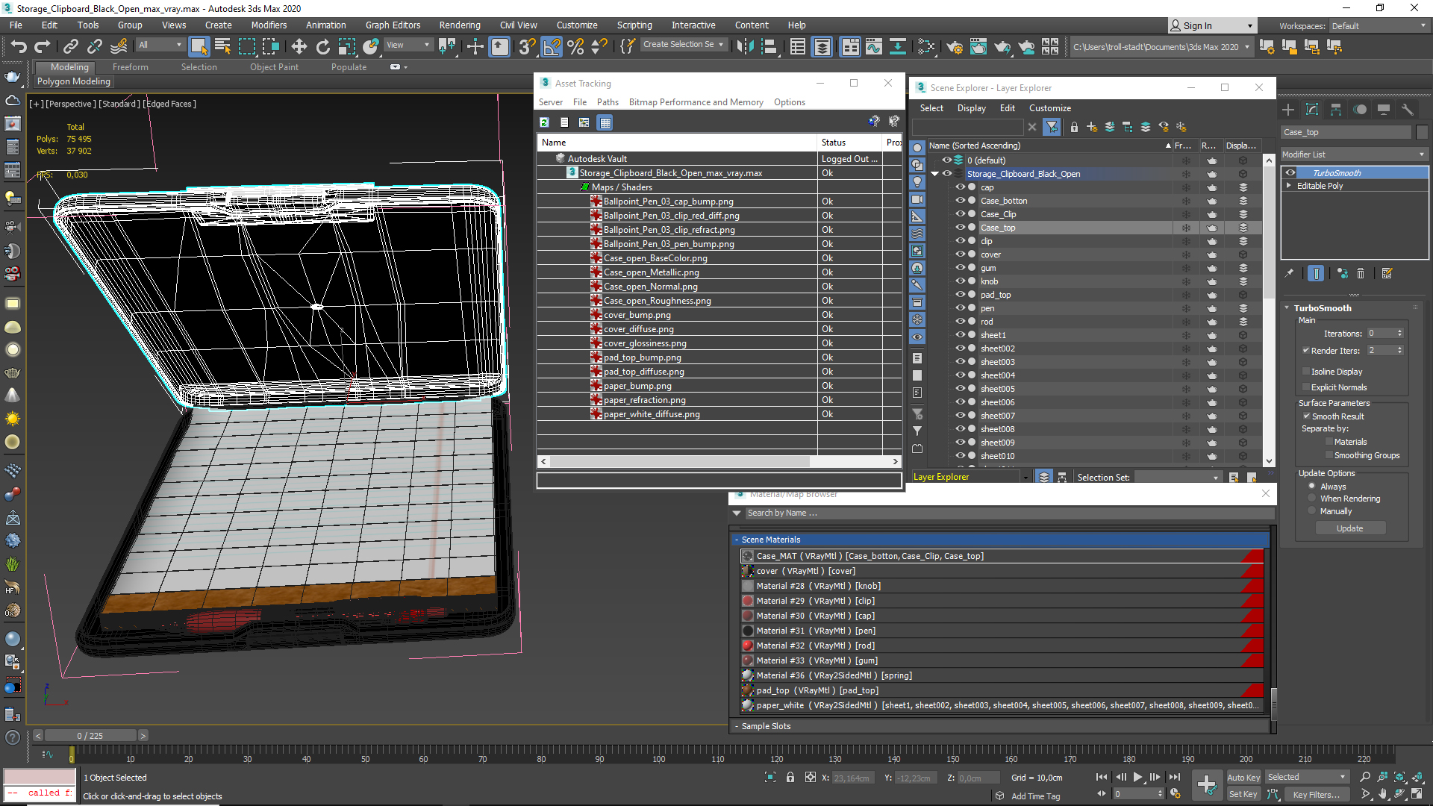Expand the Editable Poly modifier entry
Viewport: 1433px width, 806px height.
[1289, 186]
